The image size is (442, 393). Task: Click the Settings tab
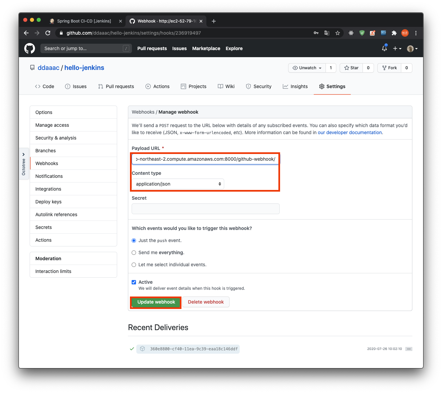click(x=332, y=86)
